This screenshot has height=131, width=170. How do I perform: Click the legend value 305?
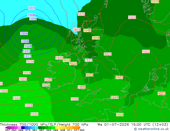pyautogui.click(x=62, y=130)
